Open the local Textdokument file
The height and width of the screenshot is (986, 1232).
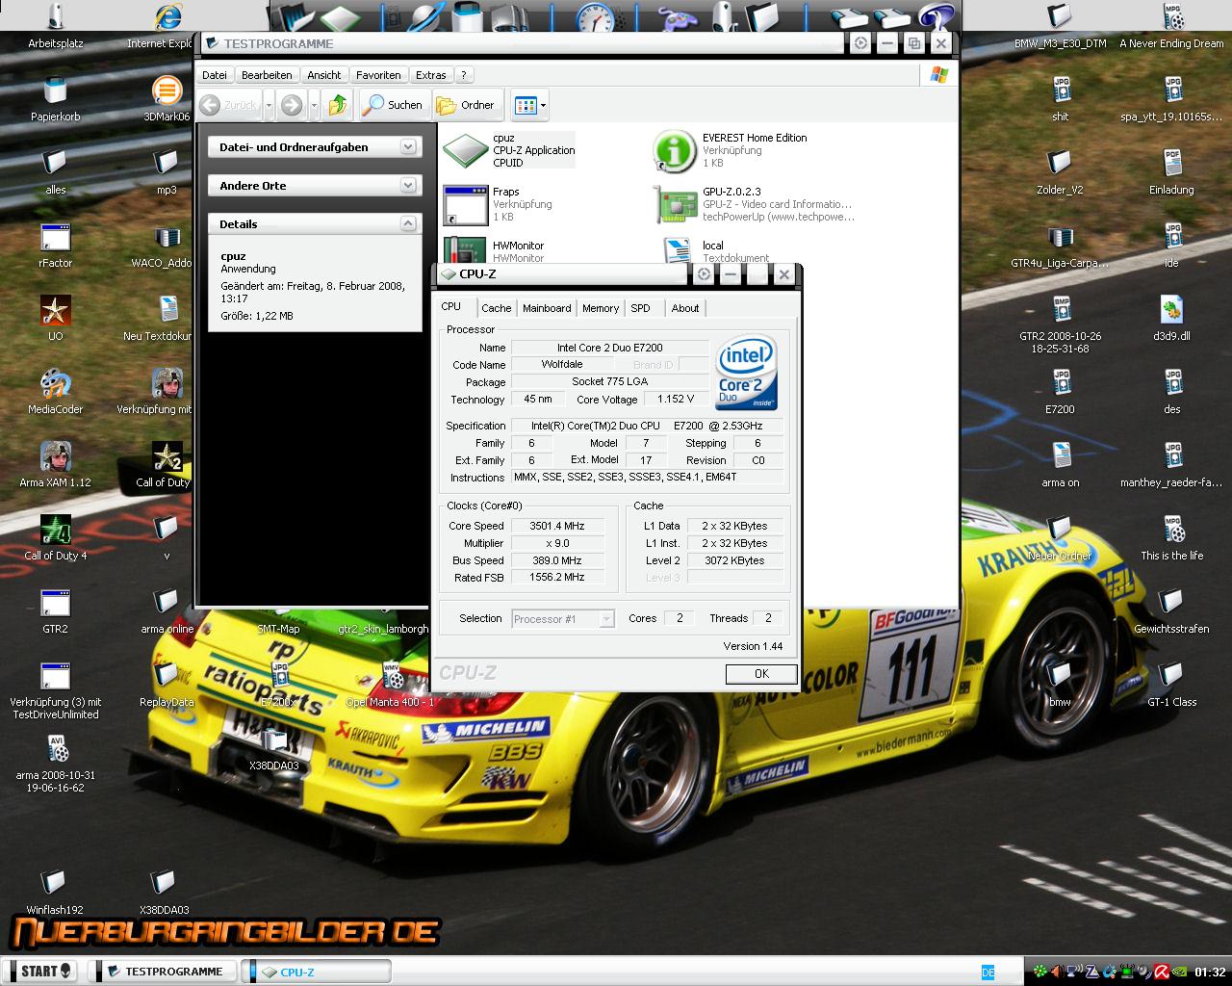(x=717, y=251)
